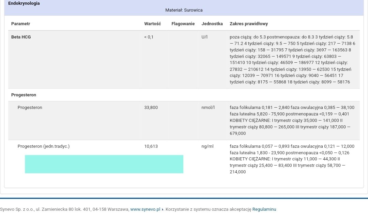Image resolution: width=368 pixels, height=222 pixels.
Task: Select the Flagowanie column header
Action: click(x=183, y=24)
